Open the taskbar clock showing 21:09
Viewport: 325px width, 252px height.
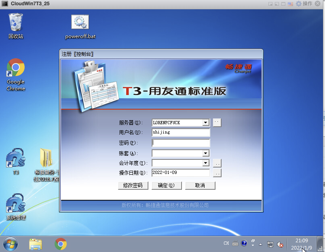302,244
